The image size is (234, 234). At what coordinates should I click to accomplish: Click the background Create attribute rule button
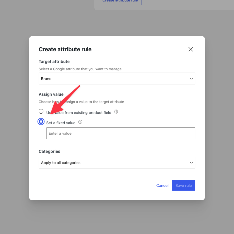[x=120, y=2]
